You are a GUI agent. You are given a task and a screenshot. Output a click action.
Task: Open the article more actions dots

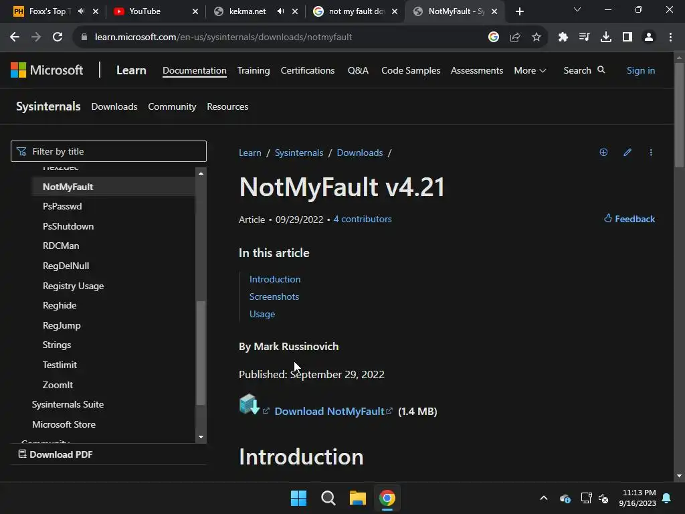tap(651, 152)
